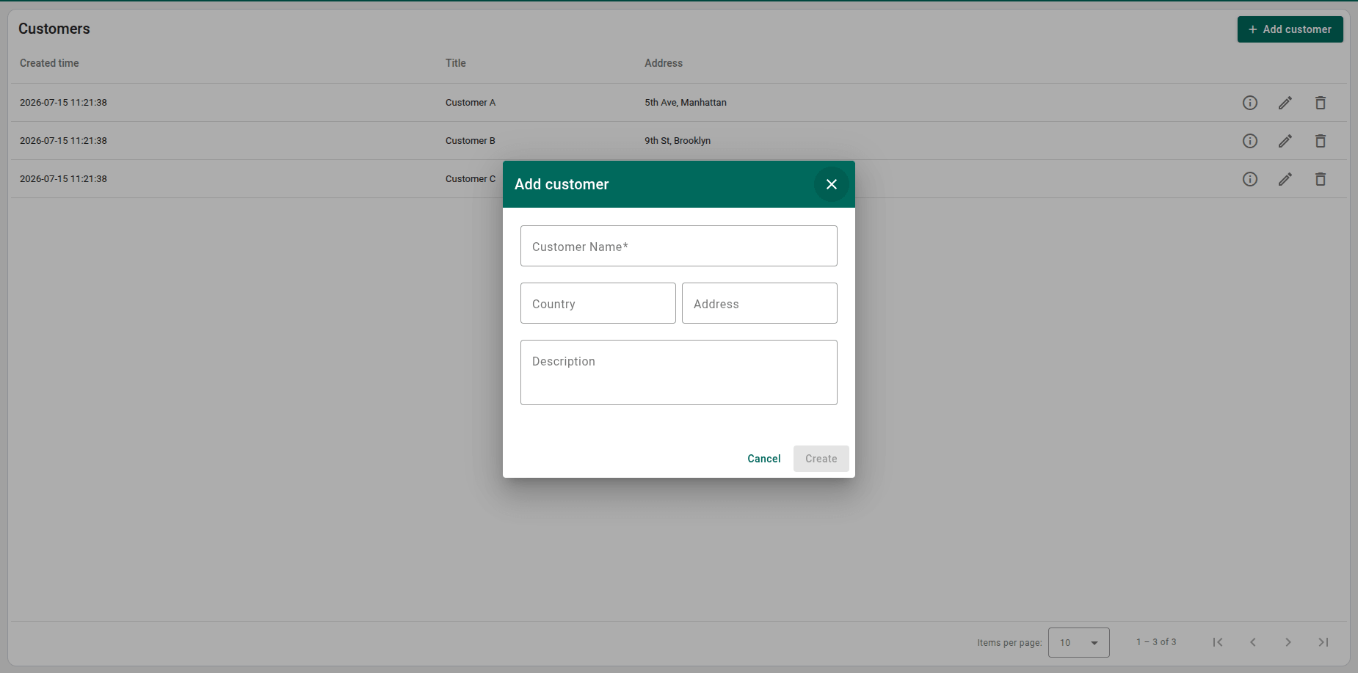Image resolution: width=1358 pixels, height=673 pixels.
Task: Edit Customer B with pencil icon
Action: pyautogui.click(x=1285, y=141)
